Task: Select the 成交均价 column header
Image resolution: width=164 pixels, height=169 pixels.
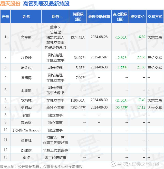Action: (138, 17)
